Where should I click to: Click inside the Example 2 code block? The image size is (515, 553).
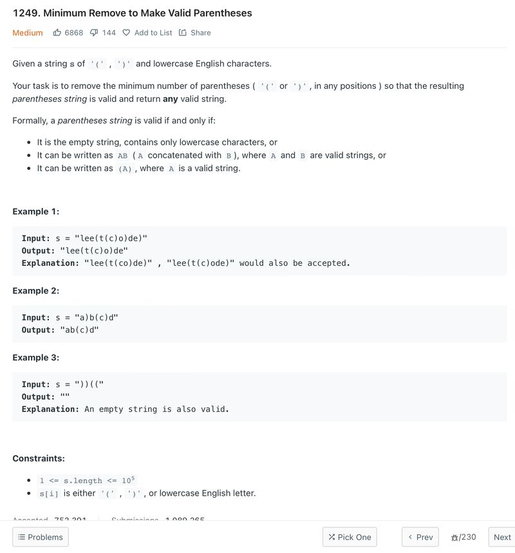pos(259,324)
